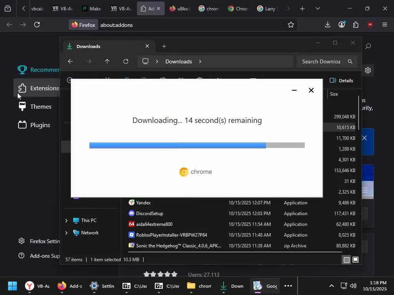Click the uBlock Origin toolbar icon
This screenshot has height=295, width=394.
point(370,25)
